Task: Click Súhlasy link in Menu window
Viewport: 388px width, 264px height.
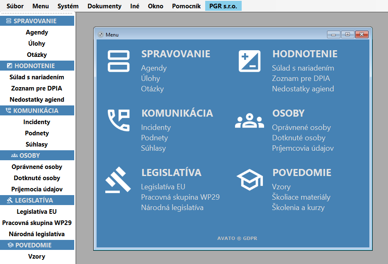Action: point(153,148)
